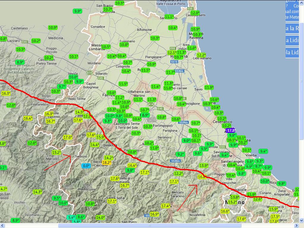Select the orange 18.2° temperature marker
304x228 pixels.
click(x=107, y=163)
